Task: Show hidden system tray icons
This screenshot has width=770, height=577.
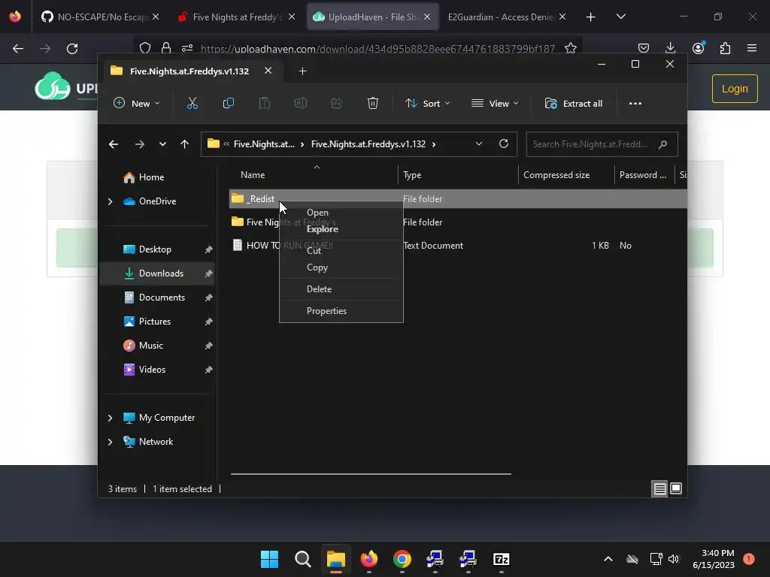Action: point(608,559)
